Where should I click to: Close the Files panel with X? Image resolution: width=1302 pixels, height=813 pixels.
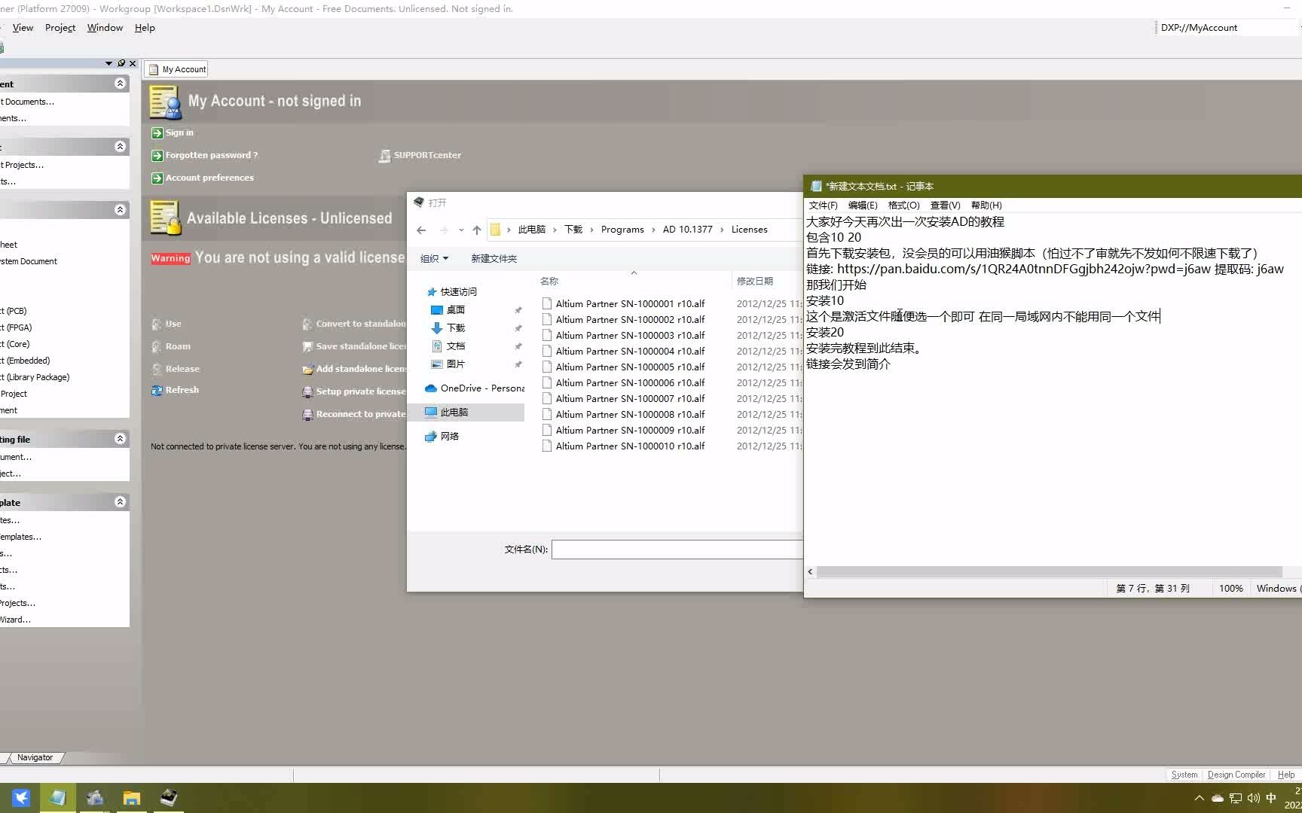(x=133, y=63)
